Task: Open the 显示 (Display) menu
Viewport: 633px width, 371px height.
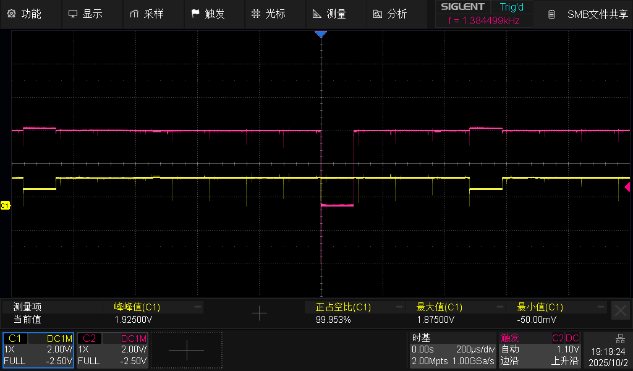Action: click(85, 14)
